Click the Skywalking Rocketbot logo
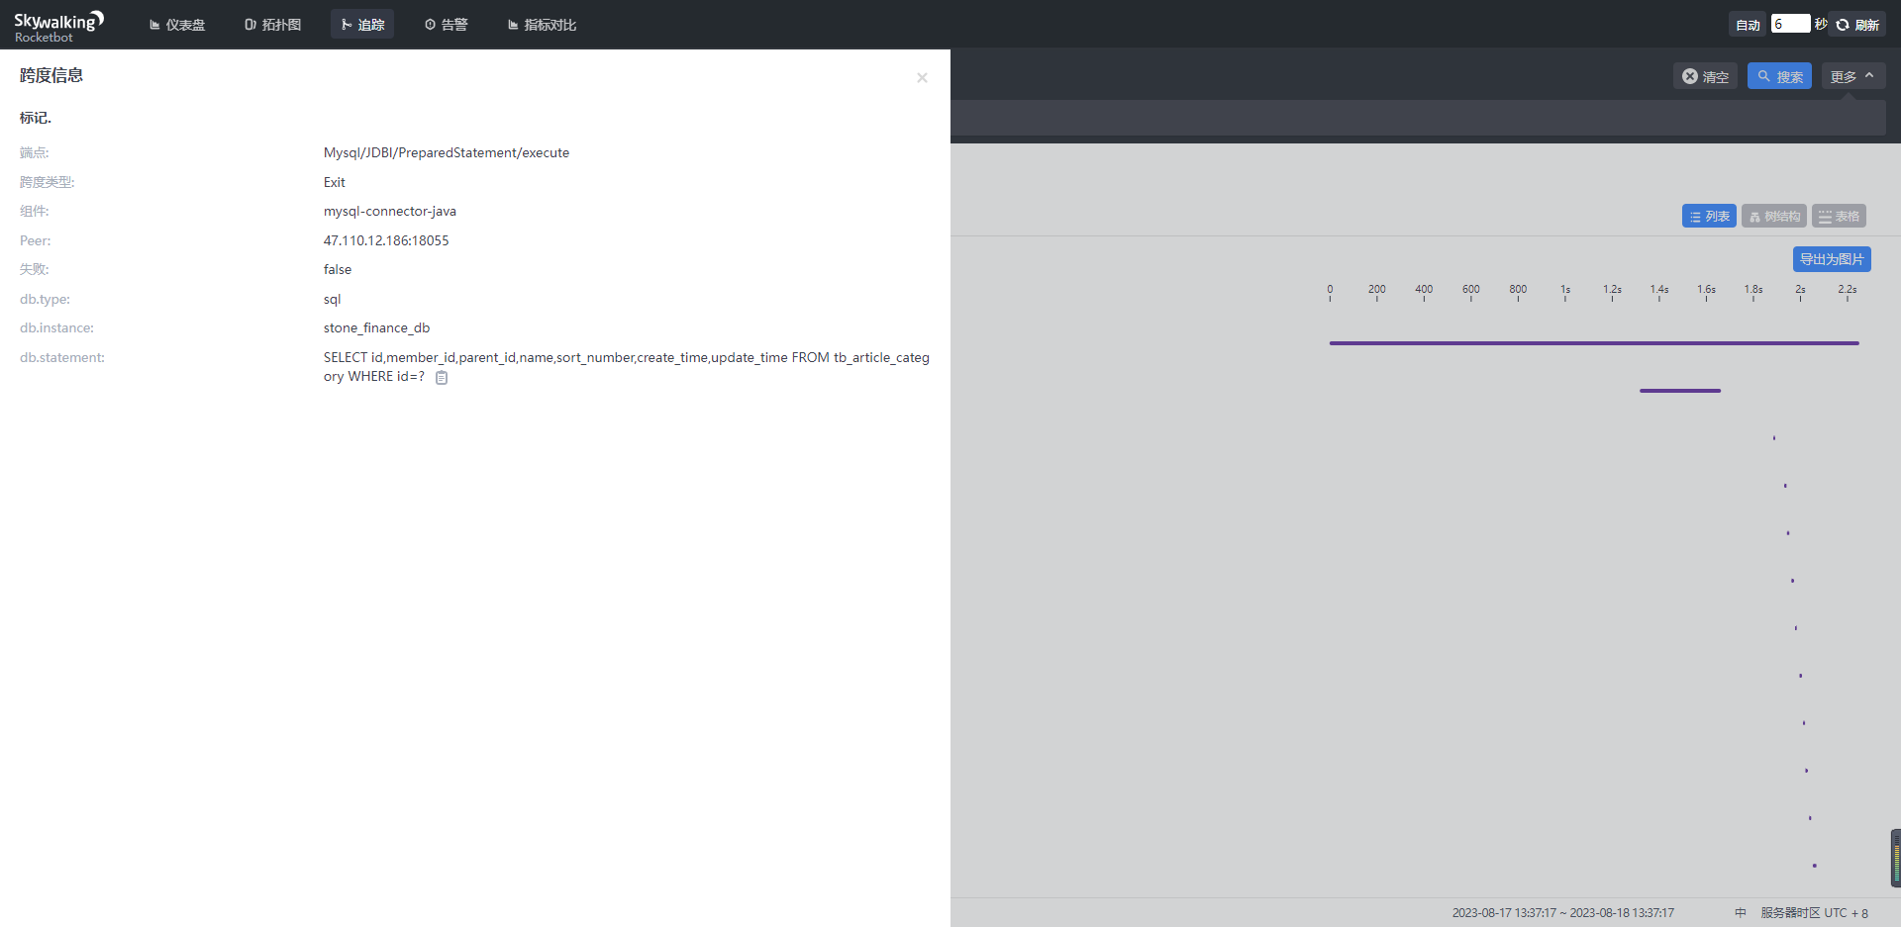The image size is (1901, 927). coord(58,26)
